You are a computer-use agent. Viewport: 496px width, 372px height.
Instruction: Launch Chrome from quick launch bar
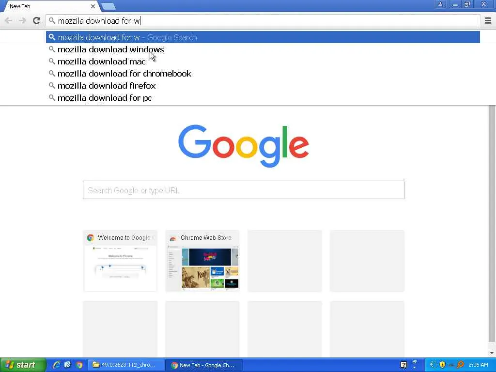pos(79,365)
